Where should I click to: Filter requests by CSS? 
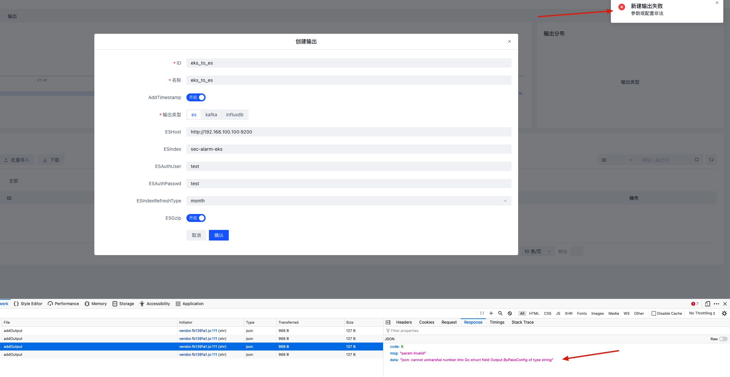coord(548,313)
